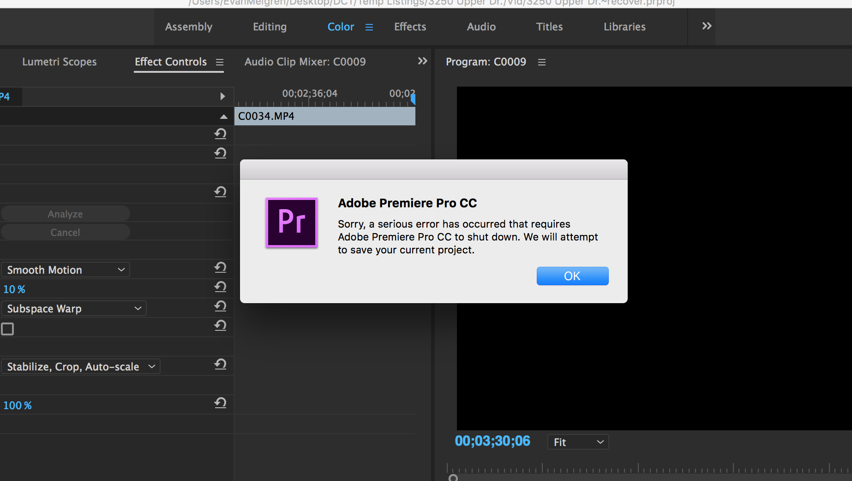Open the Fit zoom level dropdown
852x481 pixels.
click(x=578, y=442)
